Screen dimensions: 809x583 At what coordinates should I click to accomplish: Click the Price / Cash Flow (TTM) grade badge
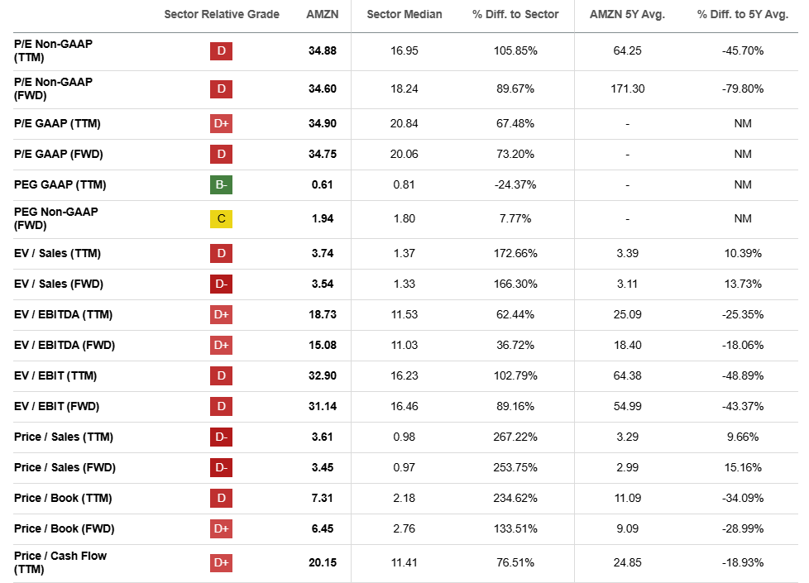point(221,563)
